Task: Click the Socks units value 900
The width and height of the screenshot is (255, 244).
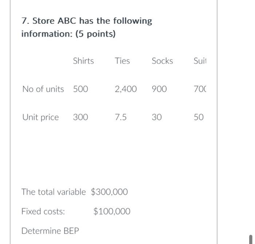Action: click(x=159, y=89)
